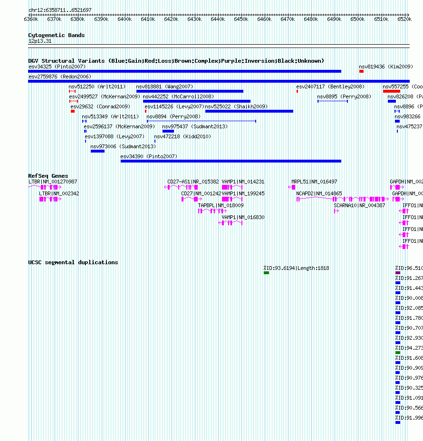Click the NCAPD2|NM_014865 gene label

[319, 193]
